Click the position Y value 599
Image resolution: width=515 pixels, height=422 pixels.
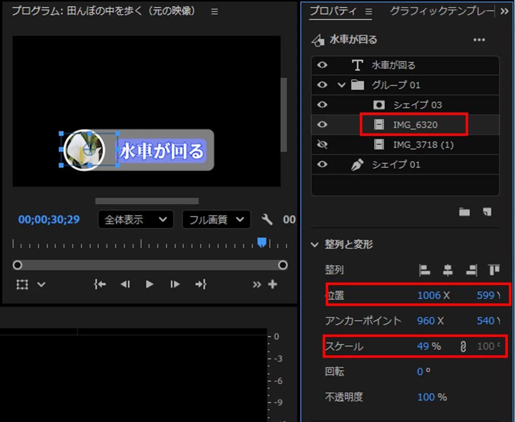(x=485, y=295)
